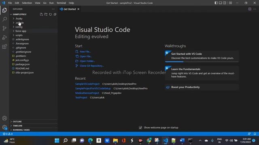Viewport: 259px width, 145px height.
Task: Open the Customize Layout icon
Action: [x=230, y=3]
